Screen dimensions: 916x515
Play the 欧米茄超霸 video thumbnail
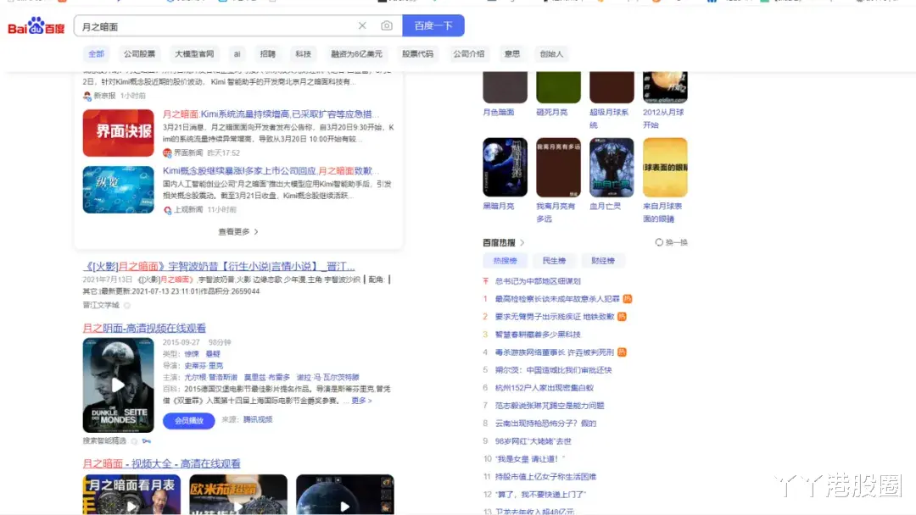click(x=238, y=495)
